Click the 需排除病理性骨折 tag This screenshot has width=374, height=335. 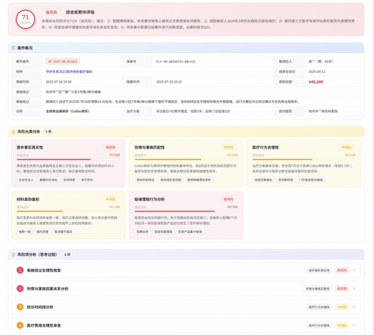199,180
